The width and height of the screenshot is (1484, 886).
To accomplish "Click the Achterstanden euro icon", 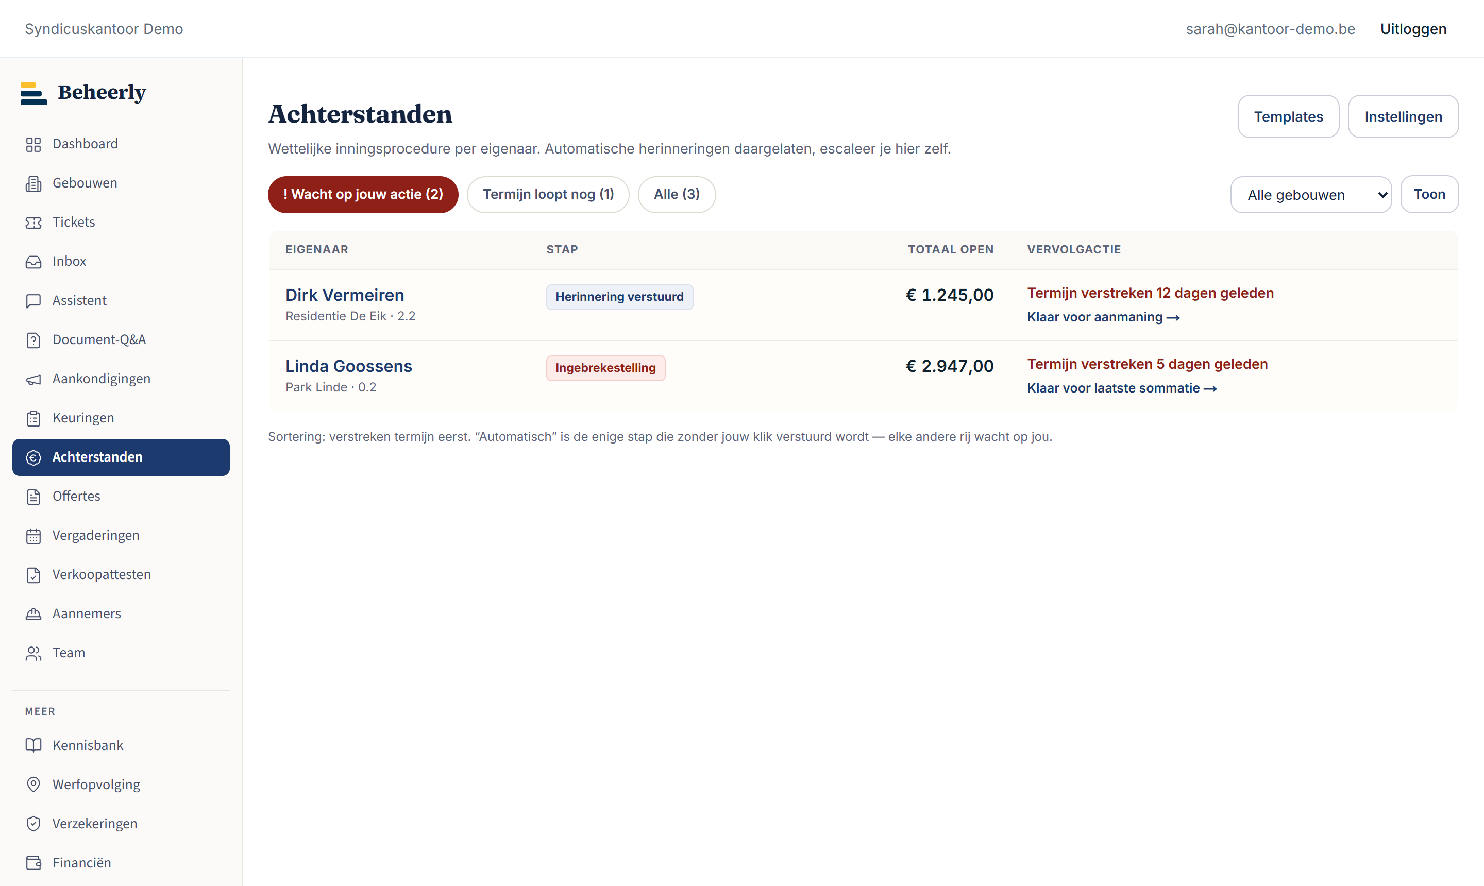I will (x=33, y=457).
